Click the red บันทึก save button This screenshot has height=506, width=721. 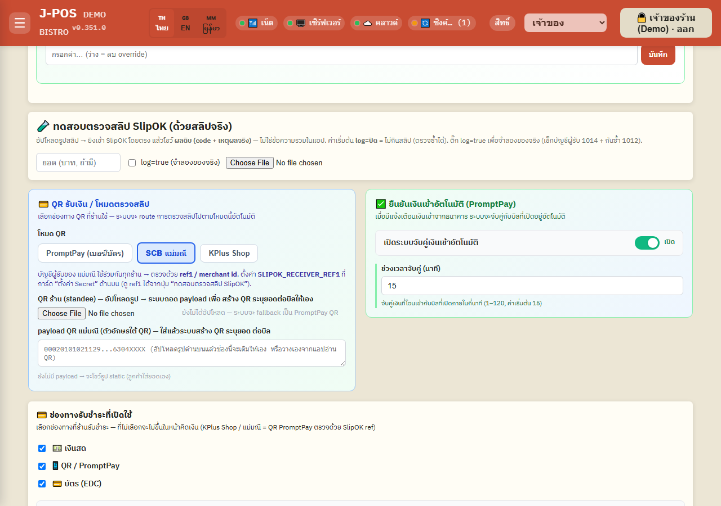click(x=658, y=55)
